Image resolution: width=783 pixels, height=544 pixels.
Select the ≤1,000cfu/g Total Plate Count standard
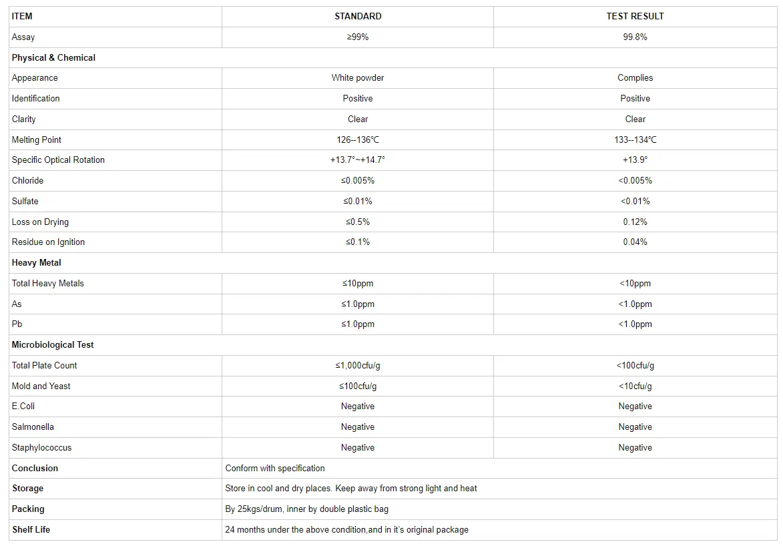[x=358, y=366]
